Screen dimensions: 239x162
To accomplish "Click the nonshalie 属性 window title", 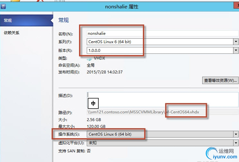I will pos(122,7).
